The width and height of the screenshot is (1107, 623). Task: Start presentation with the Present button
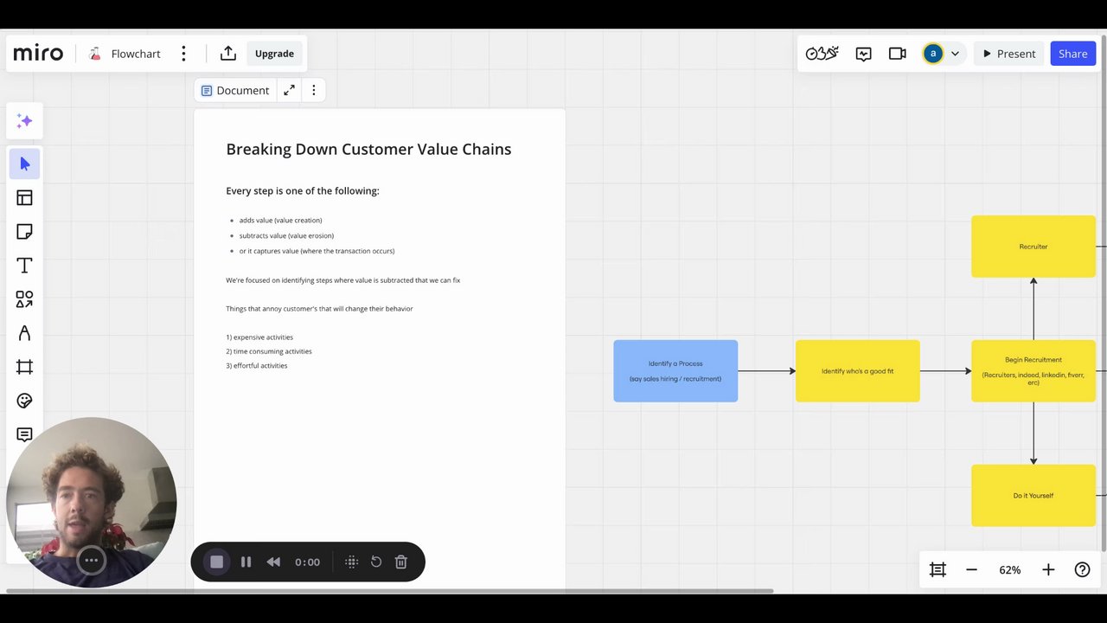tap(1009, 54)
